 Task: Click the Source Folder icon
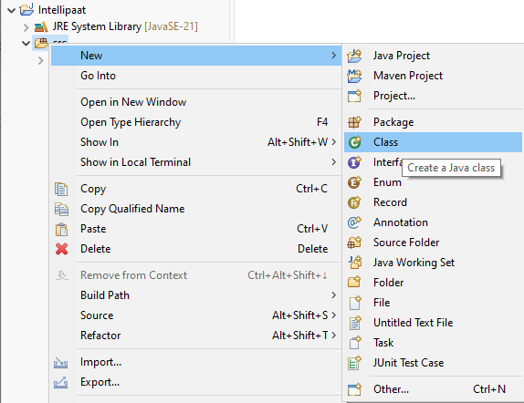coord(354,243)
